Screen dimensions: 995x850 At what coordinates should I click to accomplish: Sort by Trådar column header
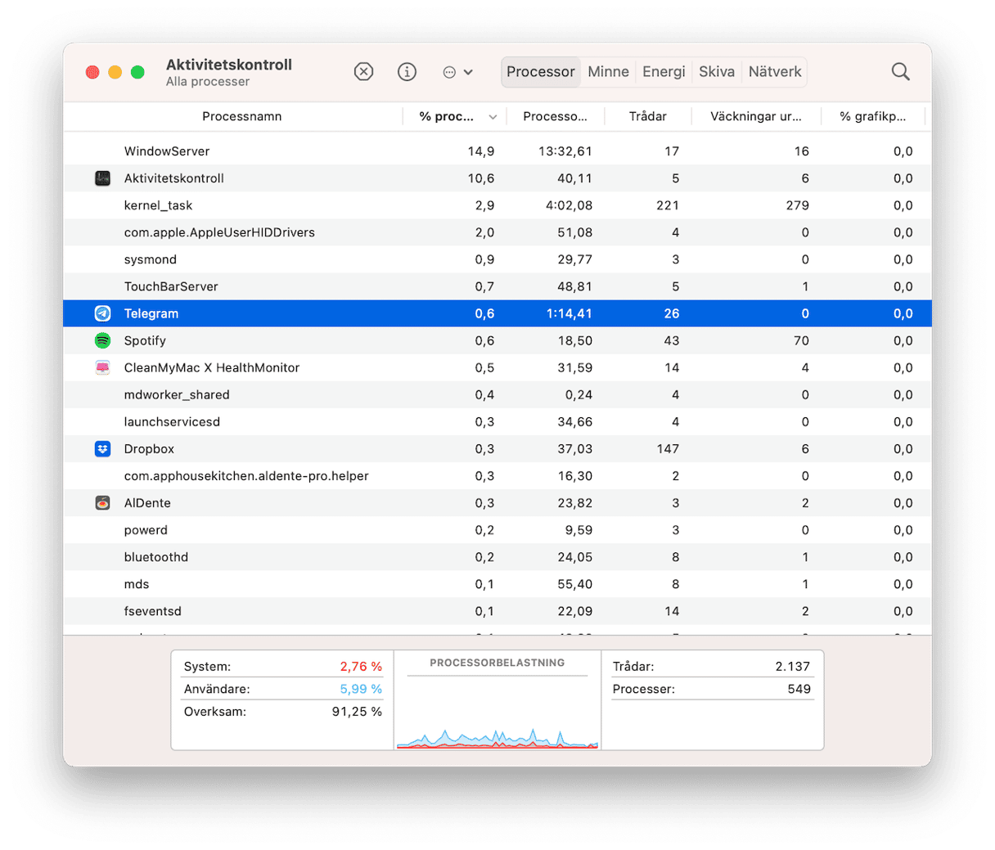pyautogui.click(x=647, y=117)
